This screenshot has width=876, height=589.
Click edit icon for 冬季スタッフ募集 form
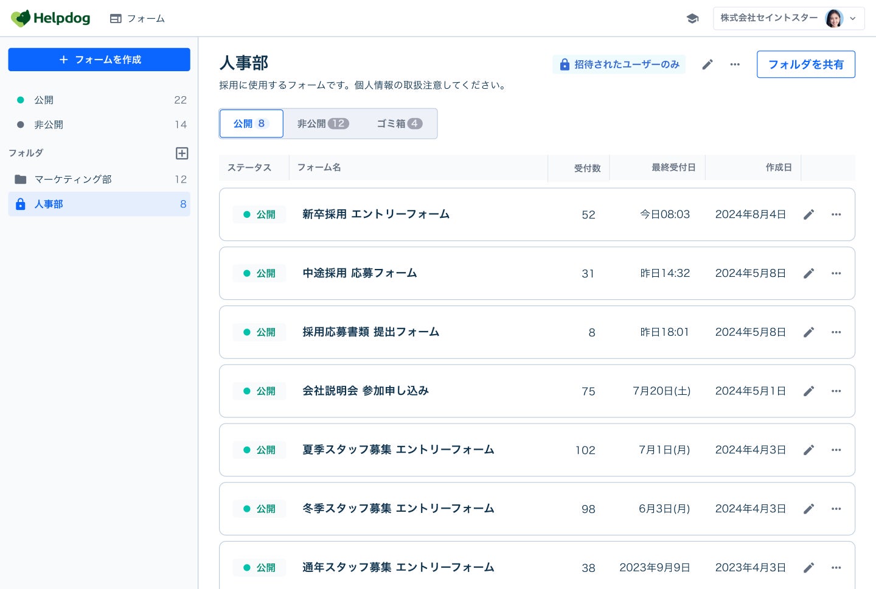pos(808,509)
